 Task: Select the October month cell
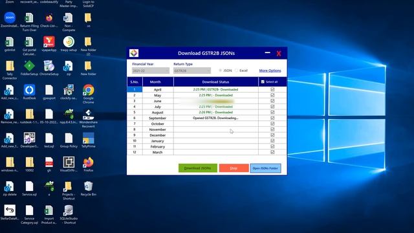[158, 124]
